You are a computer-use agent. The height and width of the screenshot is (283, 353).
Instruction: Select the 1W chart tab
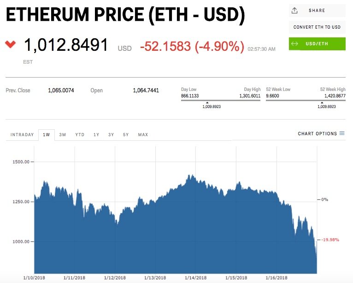pos(47,135)
